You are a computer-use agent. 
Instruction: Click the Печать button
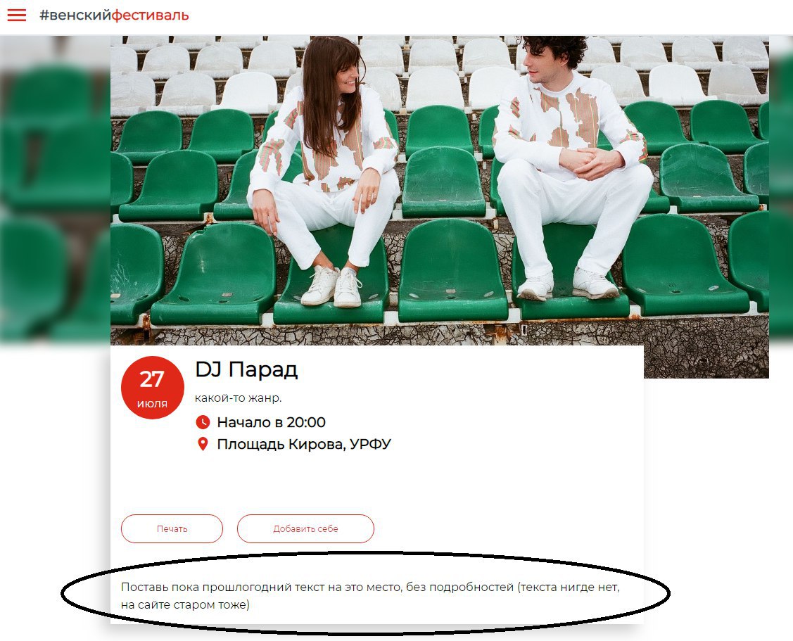point(172,528)
